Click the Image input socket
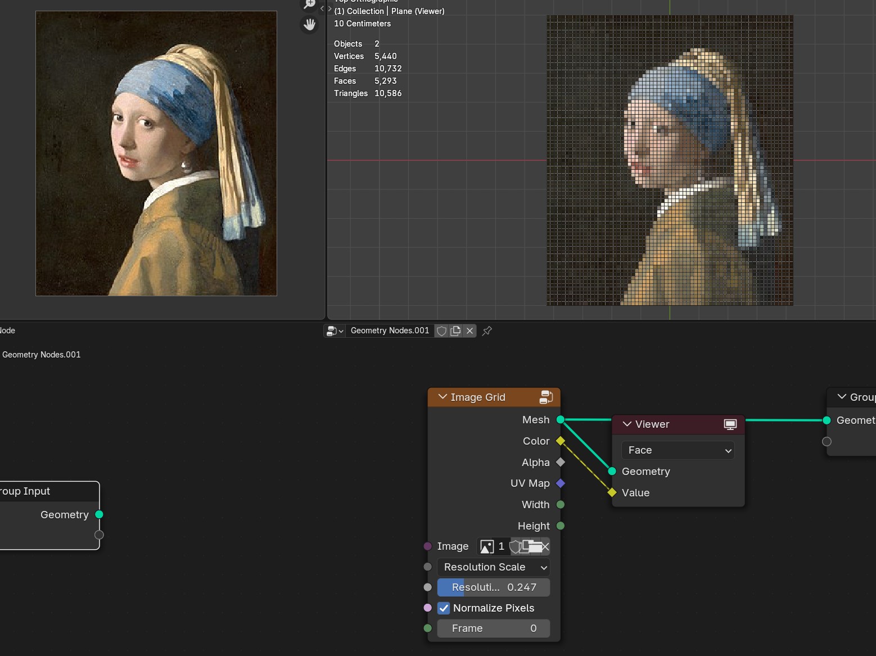 (428, 546)
